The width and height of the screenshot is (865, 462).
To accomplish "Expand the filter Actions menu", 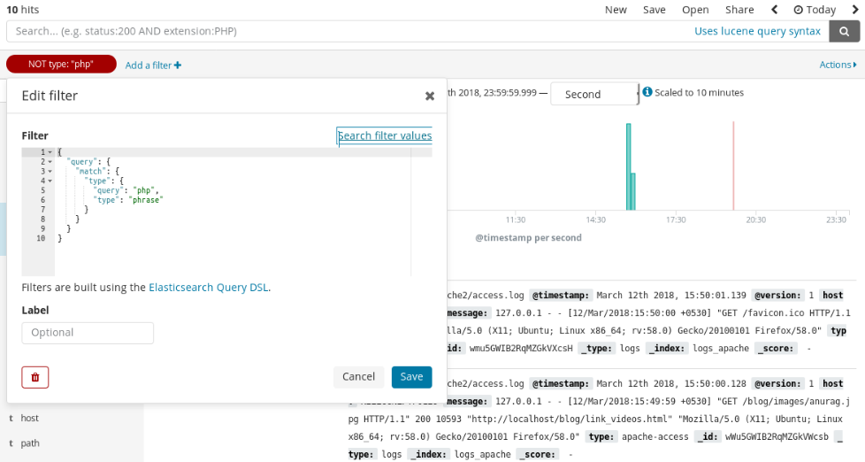I will 838,65.
